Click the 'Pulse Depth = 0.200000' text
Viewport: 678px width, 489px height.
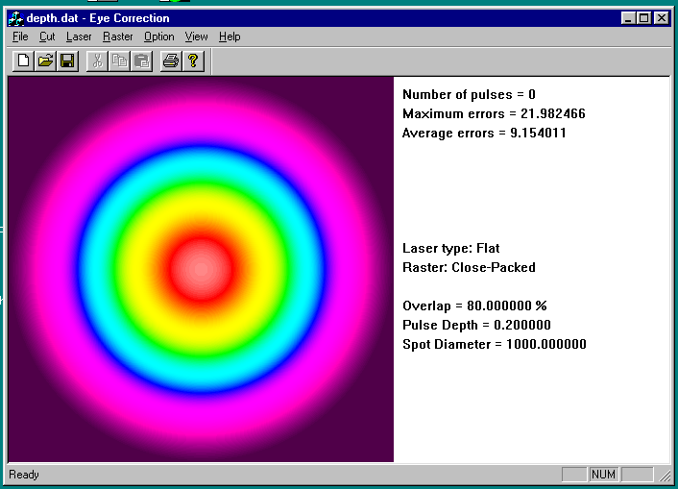click(476, 325)
